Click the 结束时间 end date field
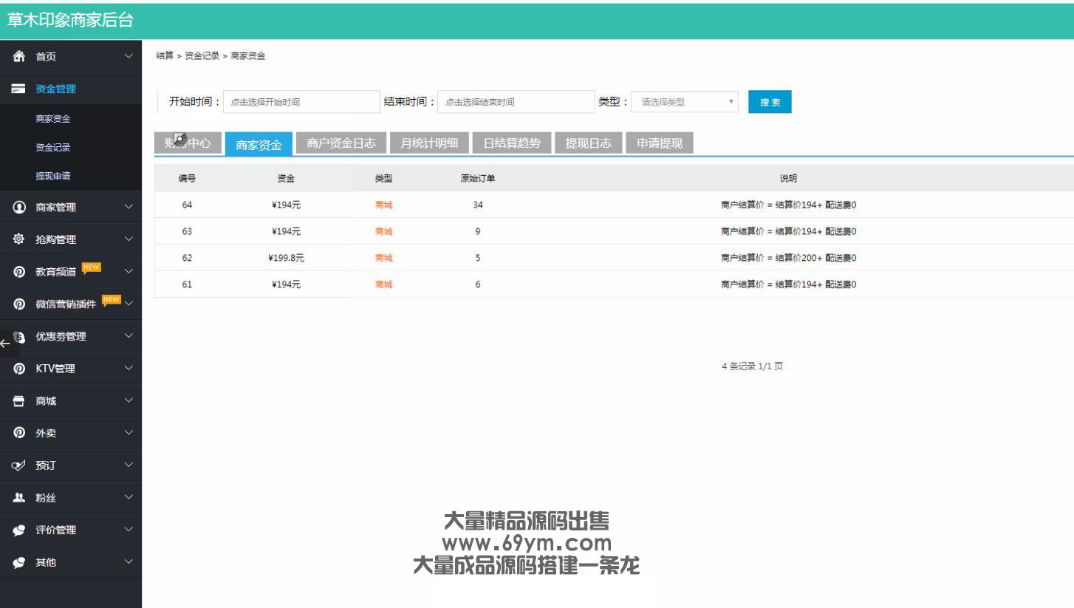The width and height of the screenshot is (1074, 608). [516, 102]
